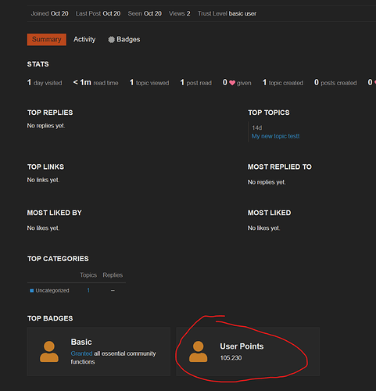Click 'No likes yet' under MOST LIKED

[x=263, y=228]
